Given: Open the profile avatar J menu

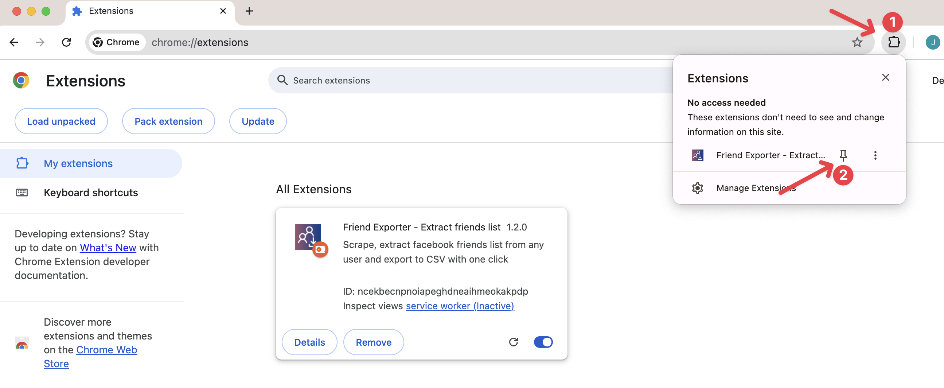Looking at the screenshot, I should (x=933, y=43).
